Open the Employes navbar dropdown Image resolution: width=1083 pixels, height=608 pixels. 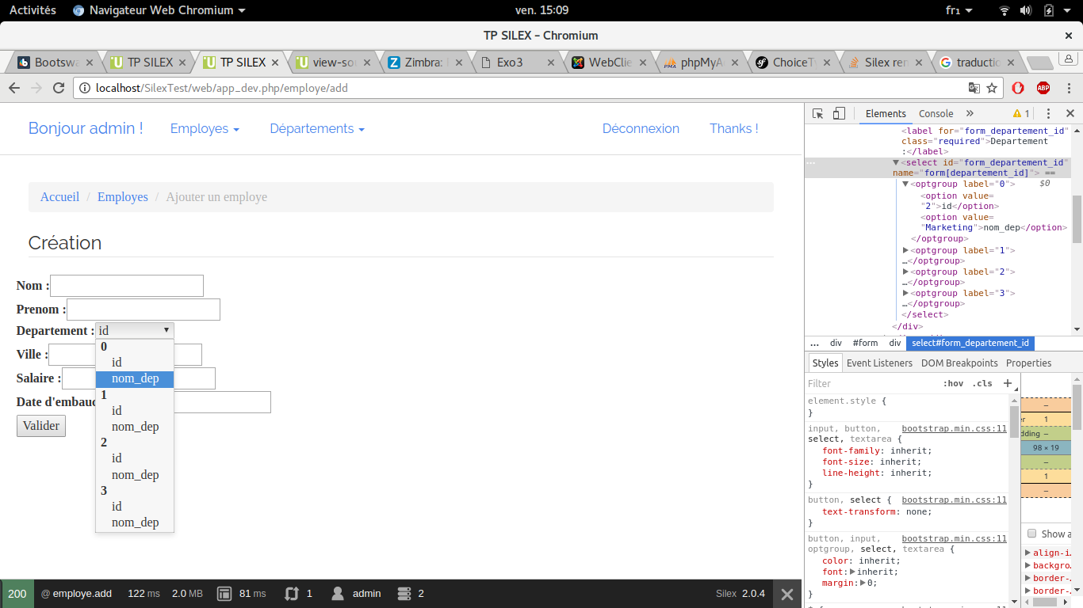coord(205,128)
